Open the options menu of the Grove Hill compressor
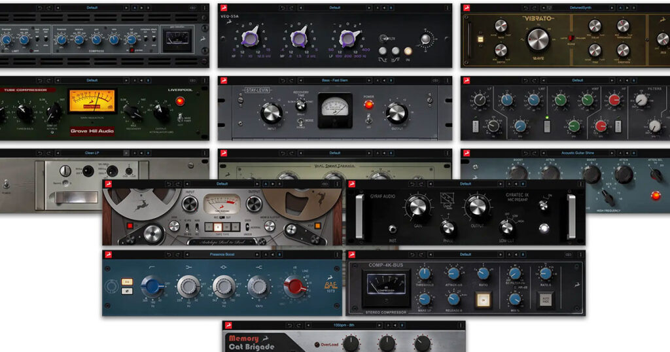This screenshot has height=352, width=670. [x=204, y=80]
